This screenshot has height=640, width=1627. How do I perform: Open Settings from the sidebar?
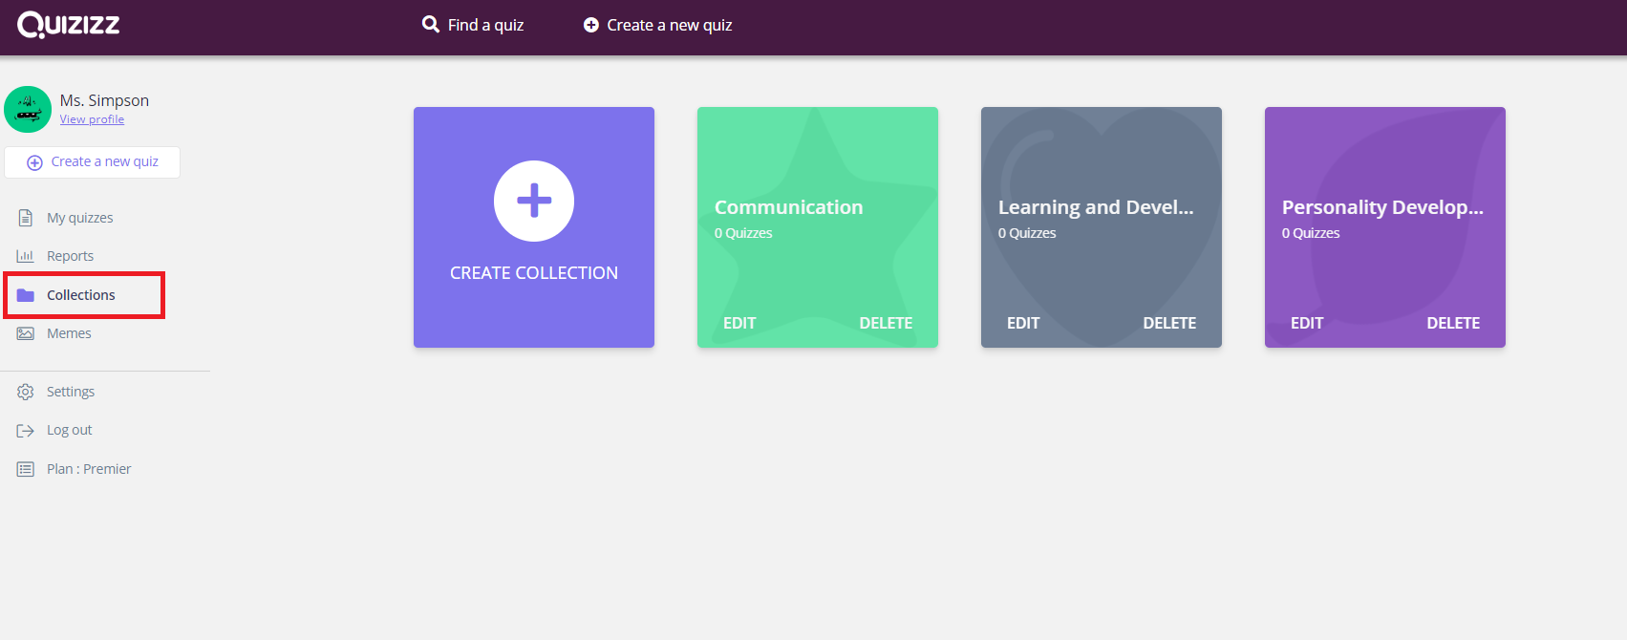[71, 392]
